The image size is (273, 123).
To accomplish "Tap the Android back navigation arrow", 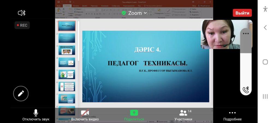I will pos(265,28).
